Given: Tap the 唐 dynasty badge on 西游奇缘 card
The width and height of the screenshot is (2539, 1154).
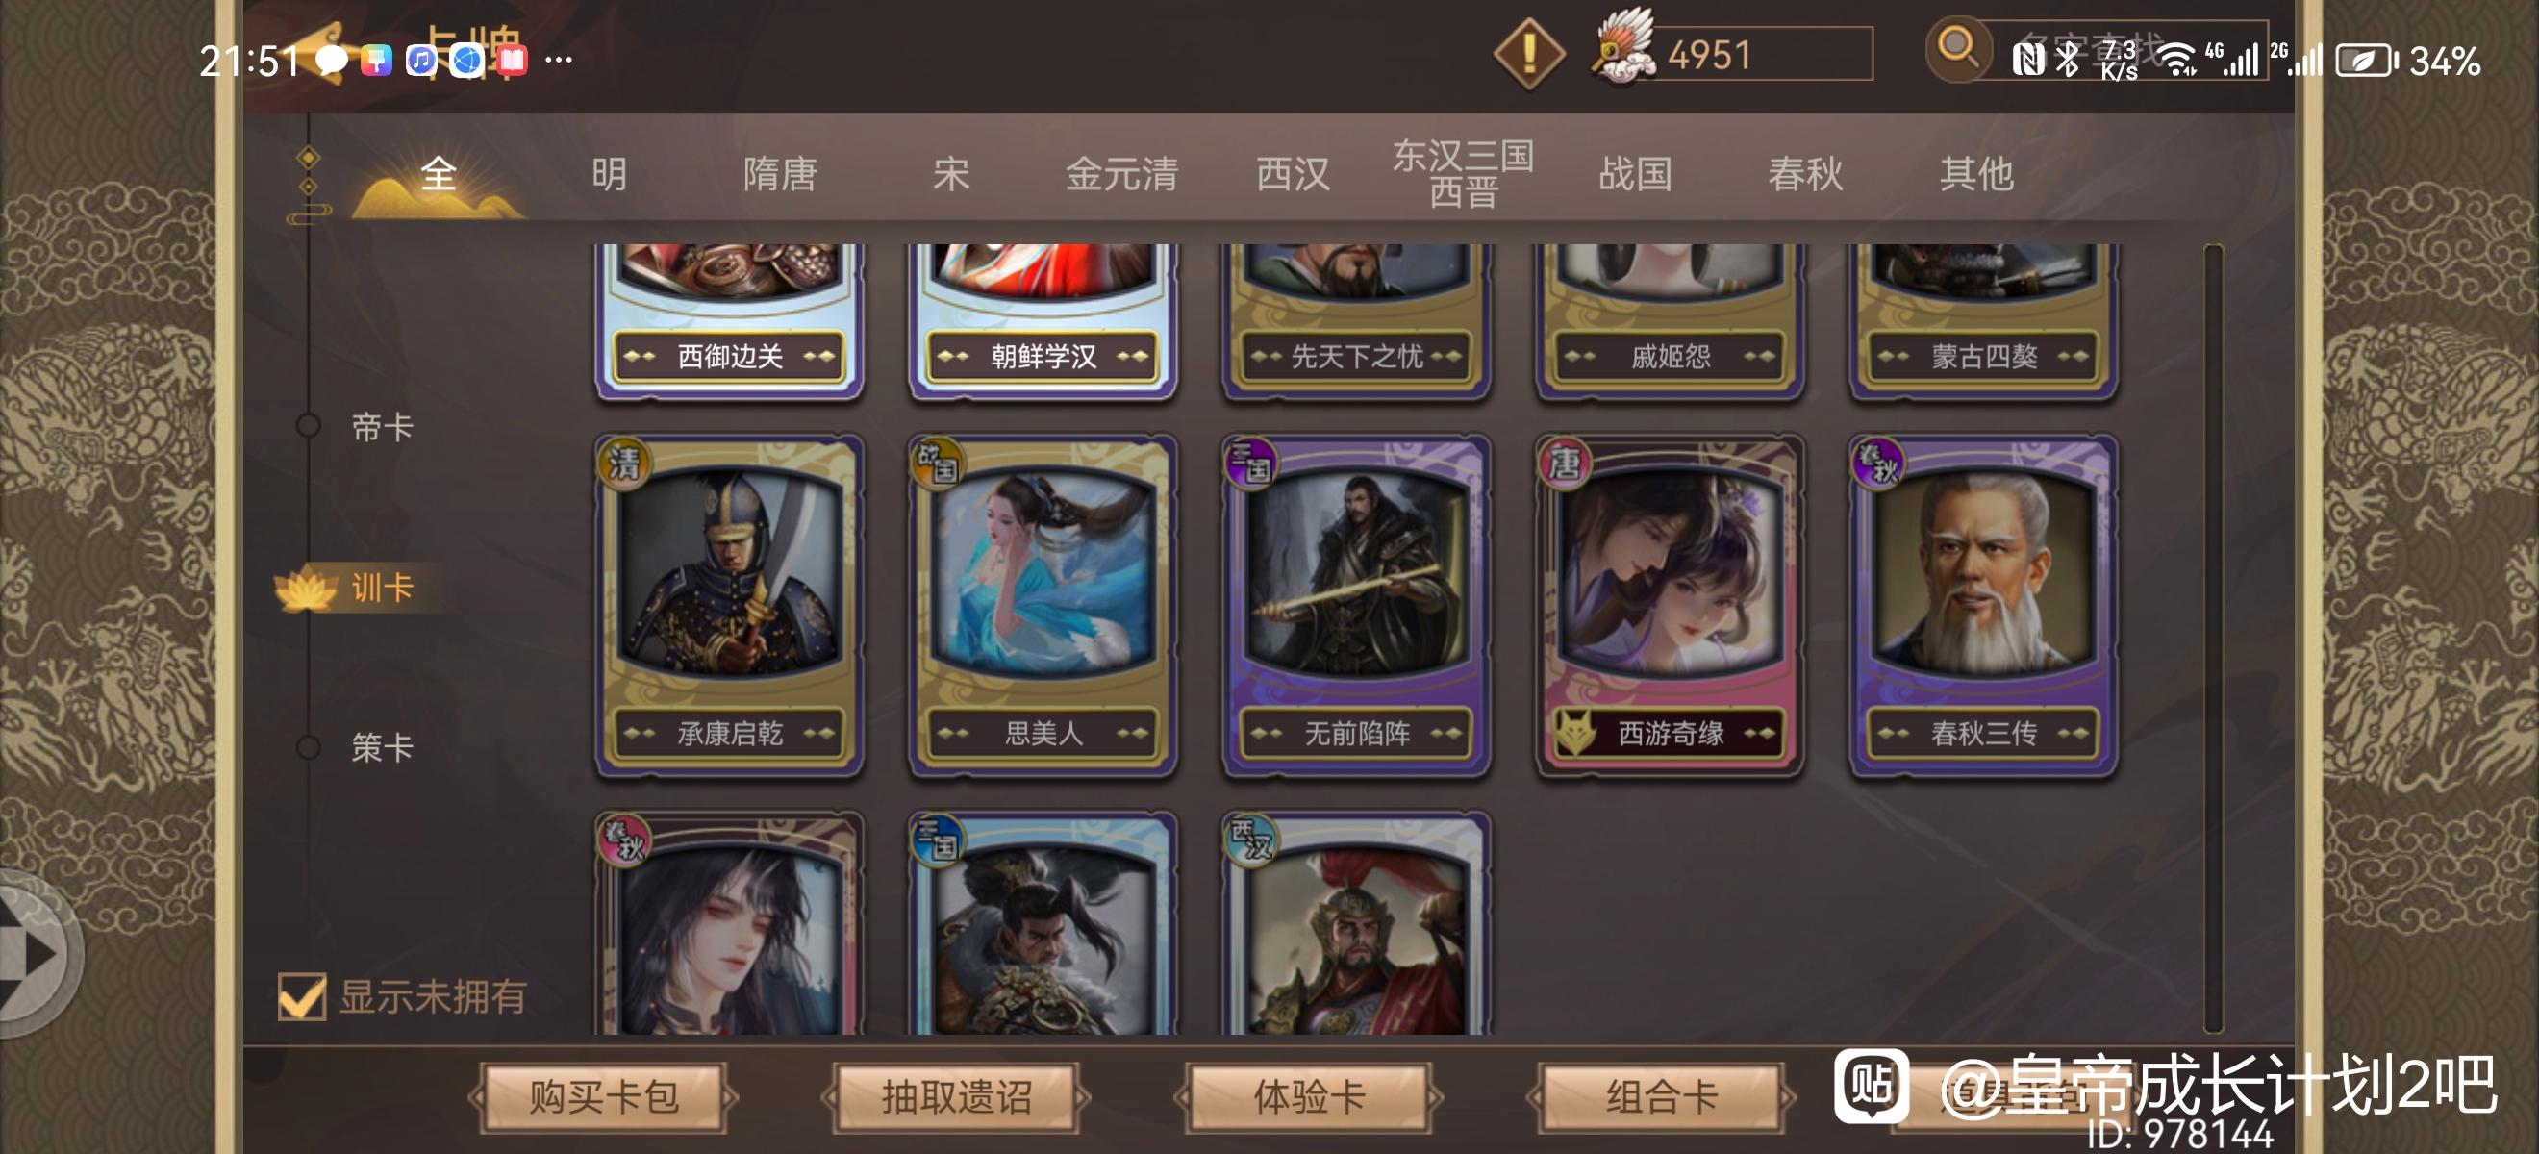Looking at the screenshot, I should tap(1565, 463).
